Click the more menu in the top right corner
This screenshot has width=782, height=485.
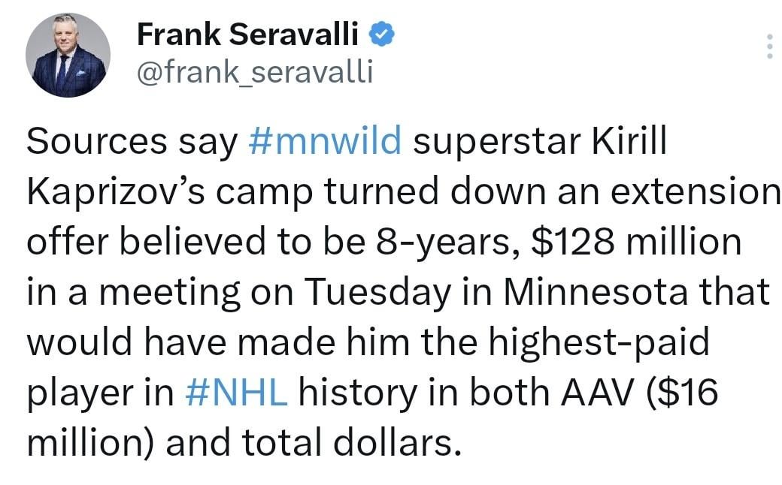pyautogui.click(x=769, y=47)
